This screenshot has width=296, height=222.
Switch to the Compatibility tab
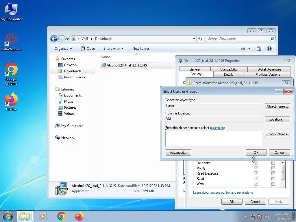(x=229, y=69)
